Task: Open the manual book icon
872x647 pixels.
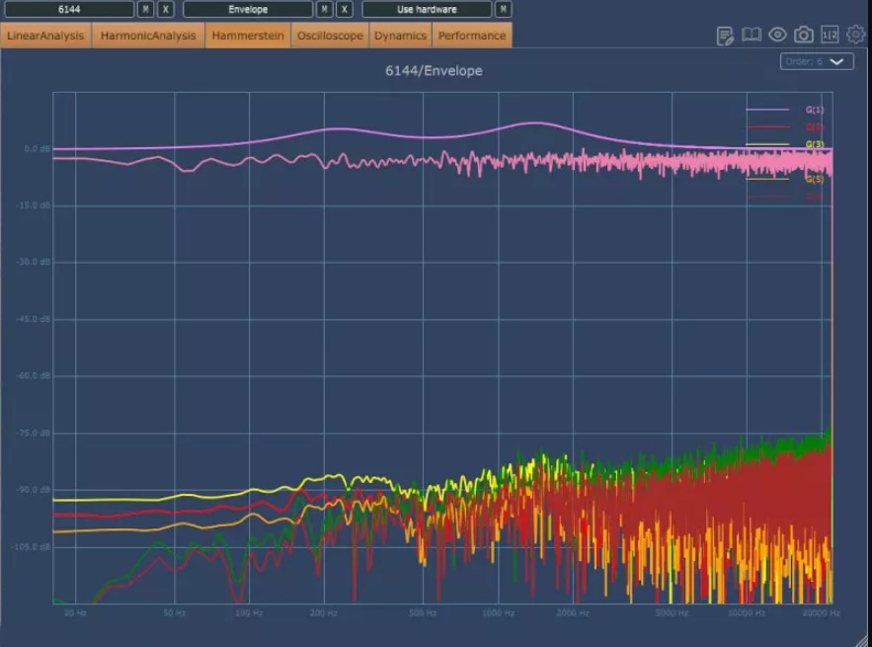Action: [x=752, y=36]
